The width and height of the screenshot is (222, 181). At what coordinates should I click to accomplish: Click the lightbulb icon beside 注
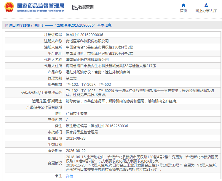pyautogui.click(x=56, y=176)
